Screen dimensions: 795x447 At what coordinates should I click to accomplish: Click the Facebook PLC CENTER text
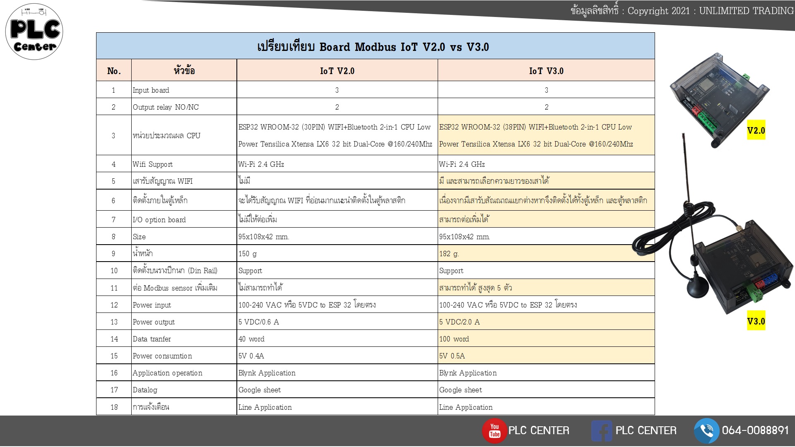coord(646,430)
